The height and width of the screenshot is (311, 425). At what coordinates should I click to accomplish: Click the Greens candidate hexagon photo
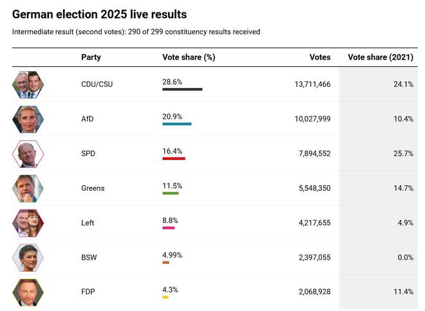(x=28, y=188)
